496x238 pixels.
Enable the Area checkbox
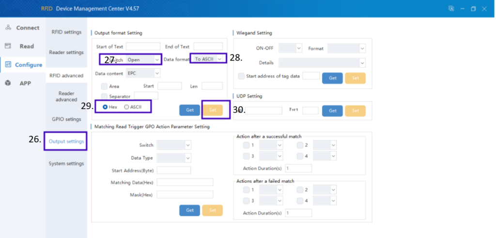(104, 86)
